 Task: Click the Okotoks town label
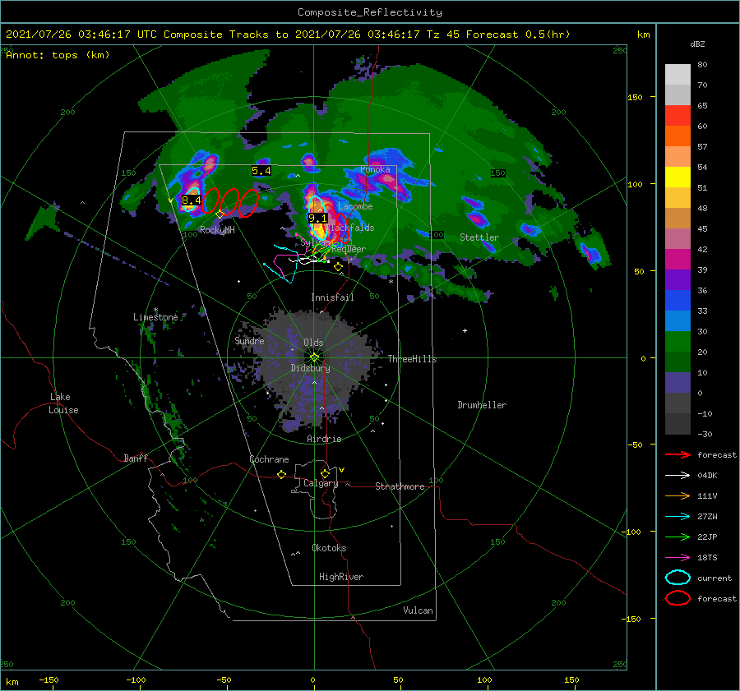[329, 548]
